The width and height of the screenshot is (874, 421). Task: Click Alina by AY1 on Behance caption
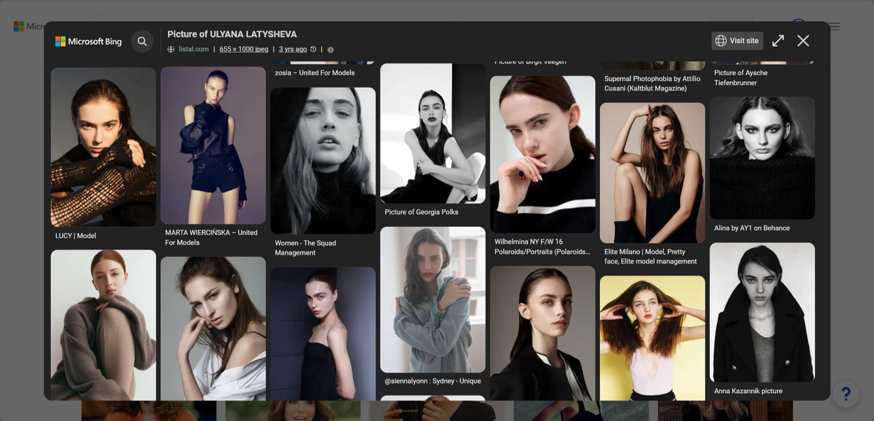click(752, 228)
